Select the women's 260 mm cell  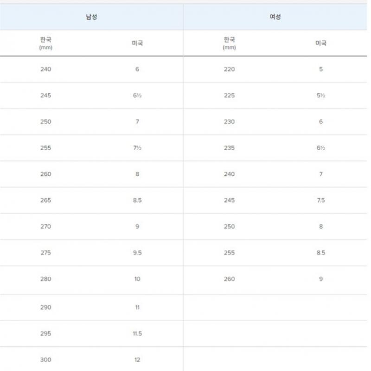click(229, 279)
